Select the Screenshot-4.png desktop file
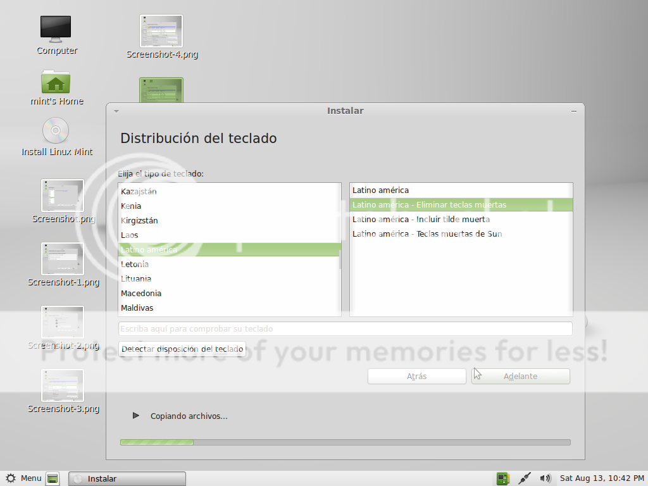 (x=161, y=30)
